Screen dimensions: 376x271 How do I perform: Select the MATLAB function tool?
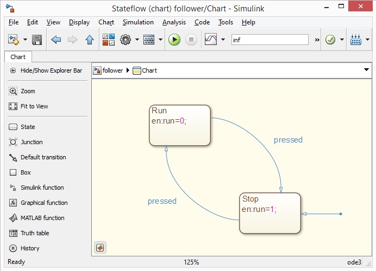(37, 218)
